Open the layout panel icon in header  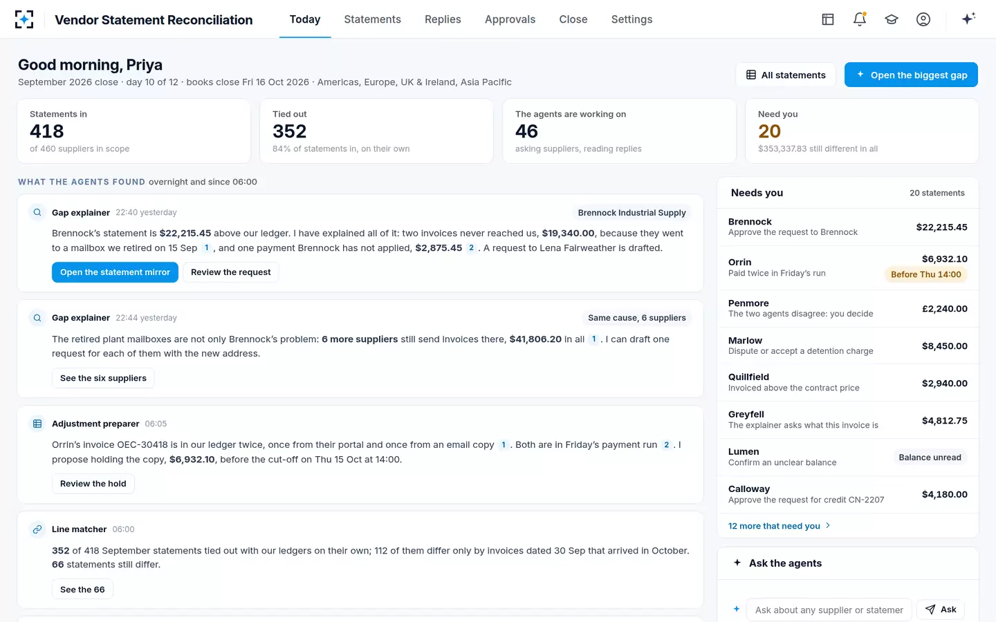coord(828,19)
